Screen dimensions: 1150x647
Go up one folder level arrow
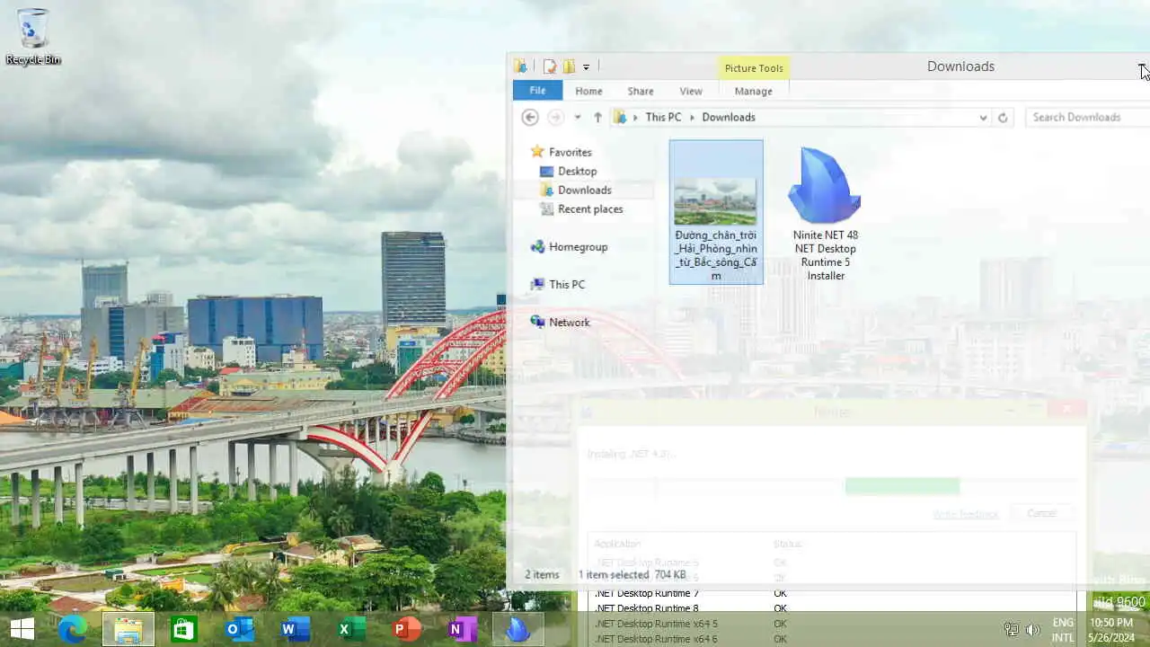click(x=597, y=117)
